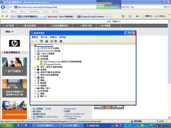171x128 pixels.
Task: Click the HP Integrated Module warning icon
Action: 41,64
